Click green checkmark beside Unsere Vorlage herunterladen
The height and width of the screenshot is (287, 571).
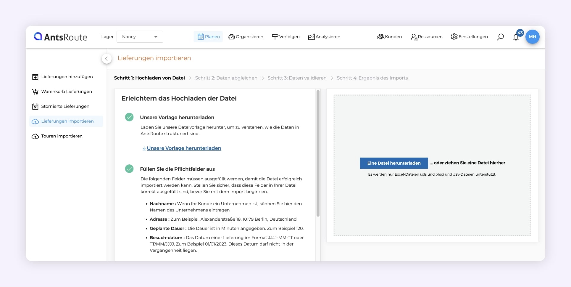(129, 117)
